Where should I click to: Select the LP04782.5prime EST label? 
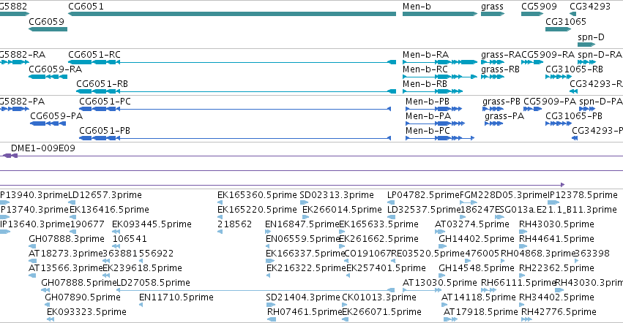point(423,195)
